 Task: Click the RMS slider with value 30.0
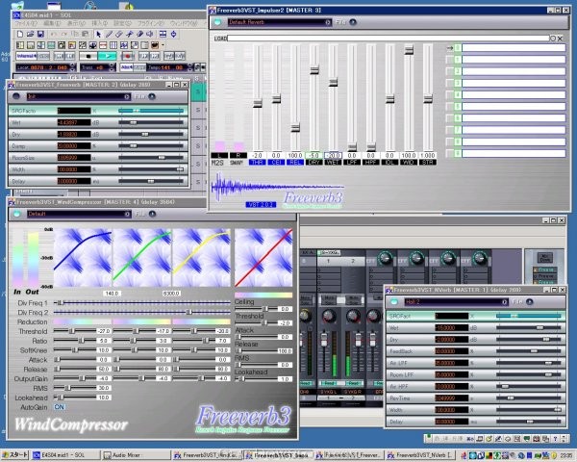tap(75, 388)
